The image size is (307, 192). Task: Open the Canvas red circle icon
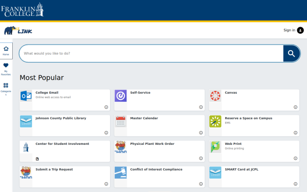point(215,96)
